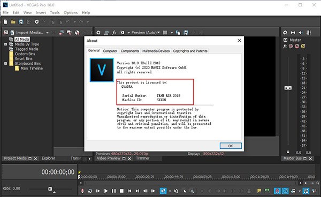Open the Master FX icon
Image resolution: width=321 pixels, height=197 pixels.
click(x=285, y=46)
